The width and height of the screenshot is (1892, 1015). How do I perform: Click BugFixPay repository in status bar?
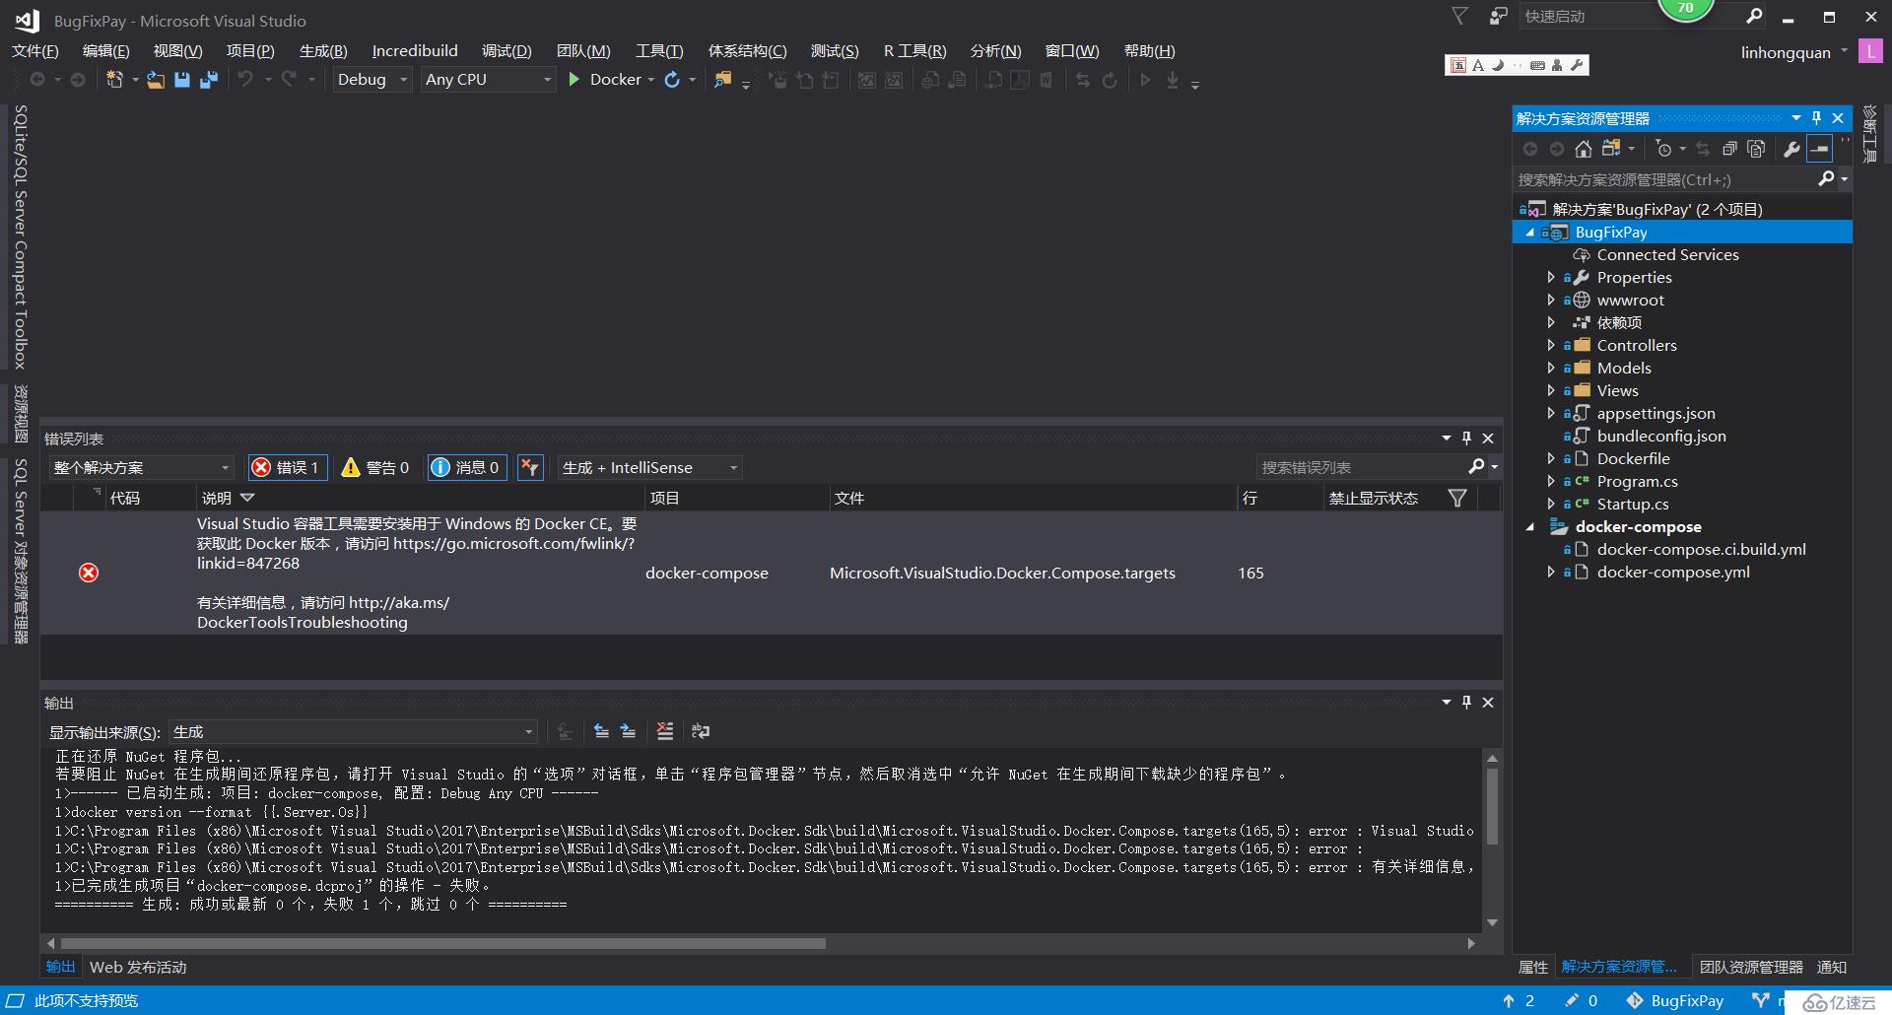pyautogui.click(x=1675, y=1000)
